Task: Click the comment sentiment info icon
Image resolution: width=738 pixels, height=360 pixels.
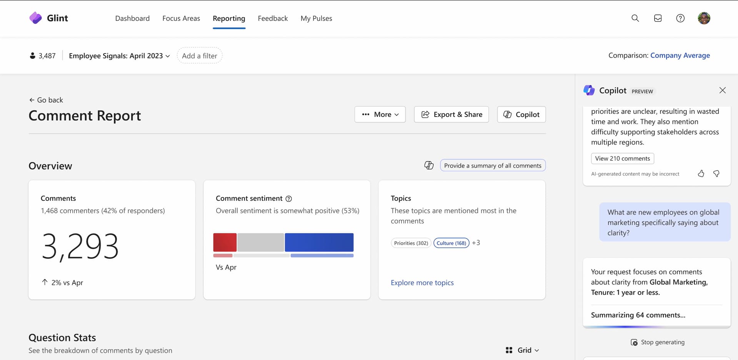Action: (288, 199)
